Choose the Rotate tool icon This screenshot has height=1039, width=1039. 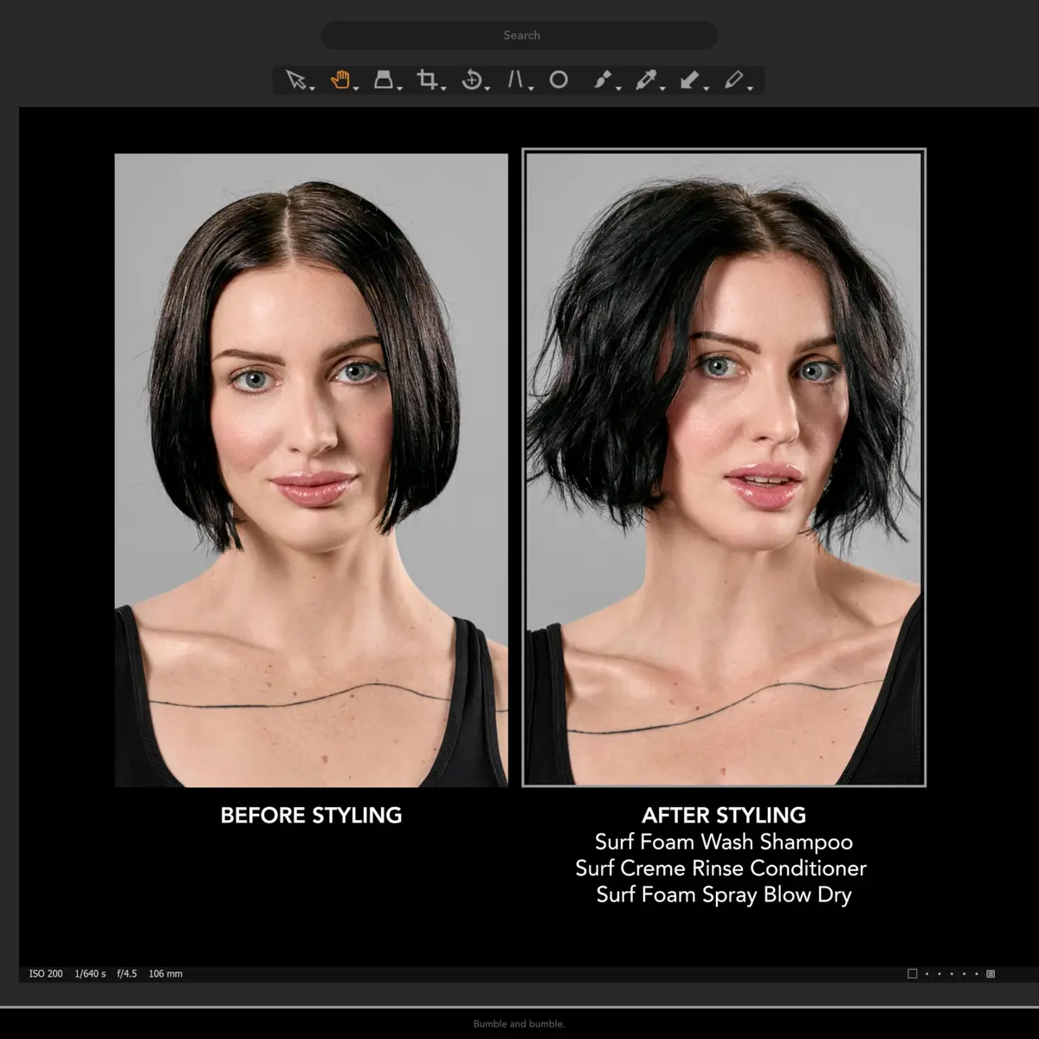point(471,80)
